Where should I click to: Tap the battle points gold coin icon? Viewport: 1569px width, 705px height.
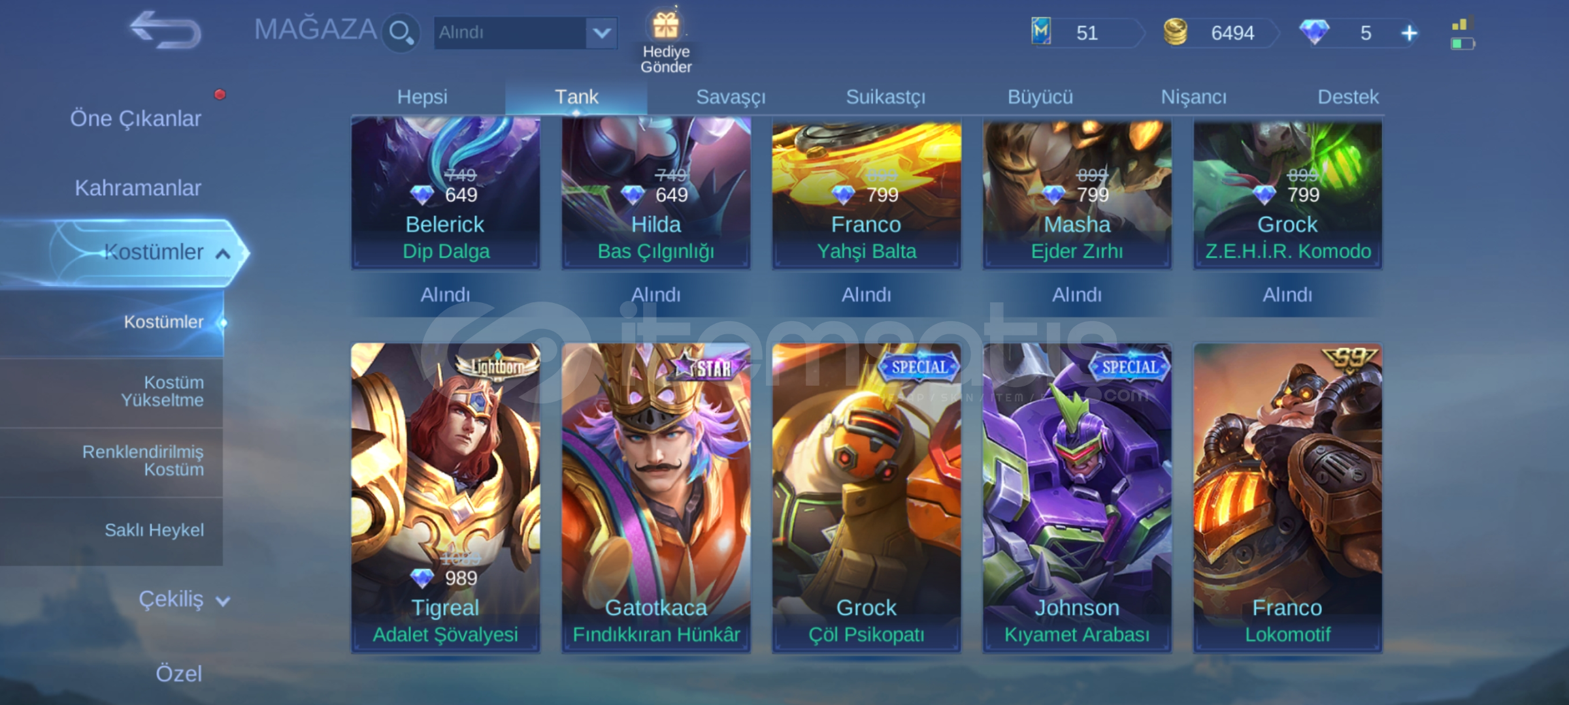pyautogui.click(x=1175, y=32)
